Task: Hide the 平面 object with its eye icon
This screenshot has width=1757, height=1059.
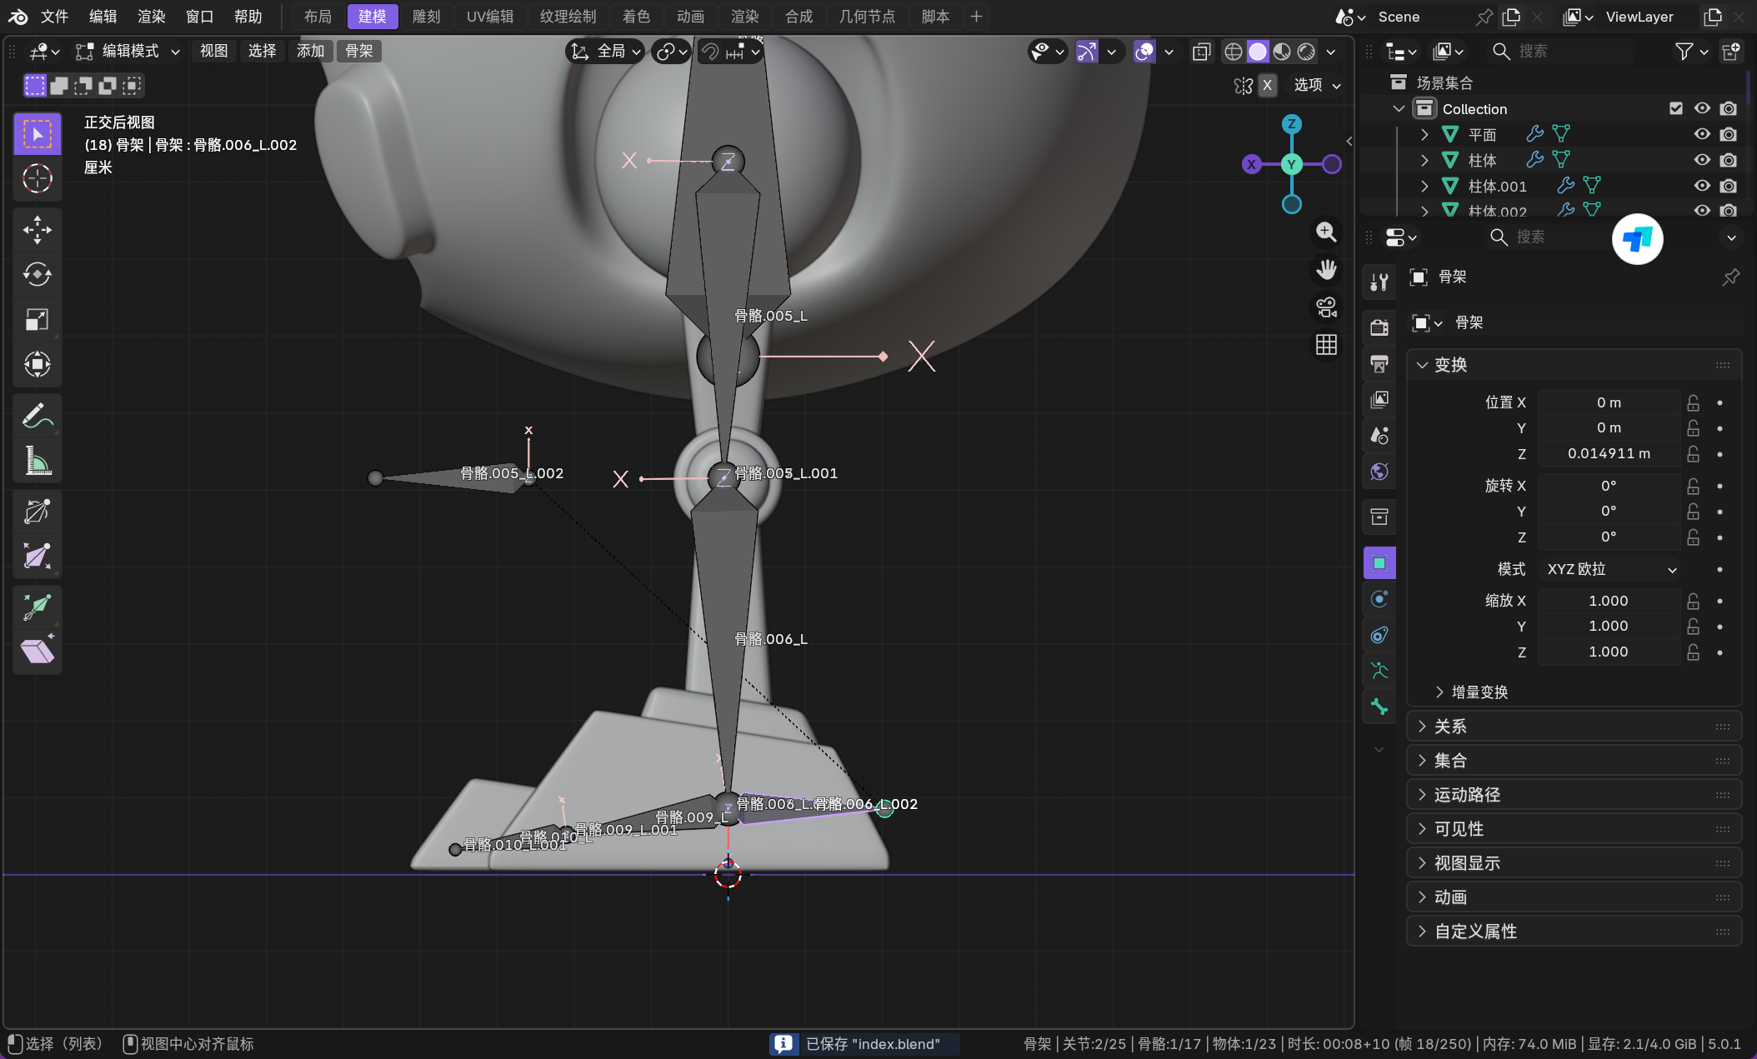Action: coord(1702,134)
